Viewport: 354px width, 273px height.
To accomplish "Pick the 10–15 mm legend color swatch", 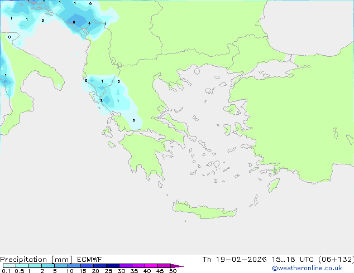I will (74, 266).
